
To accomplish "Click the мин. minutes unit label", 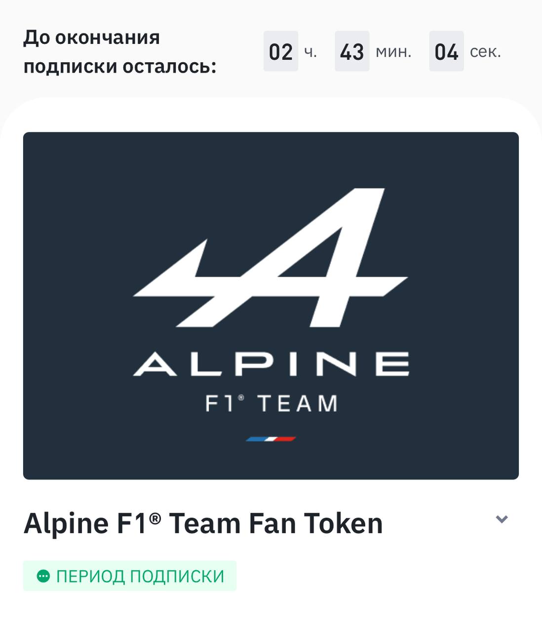I will (x=393, y=52).
